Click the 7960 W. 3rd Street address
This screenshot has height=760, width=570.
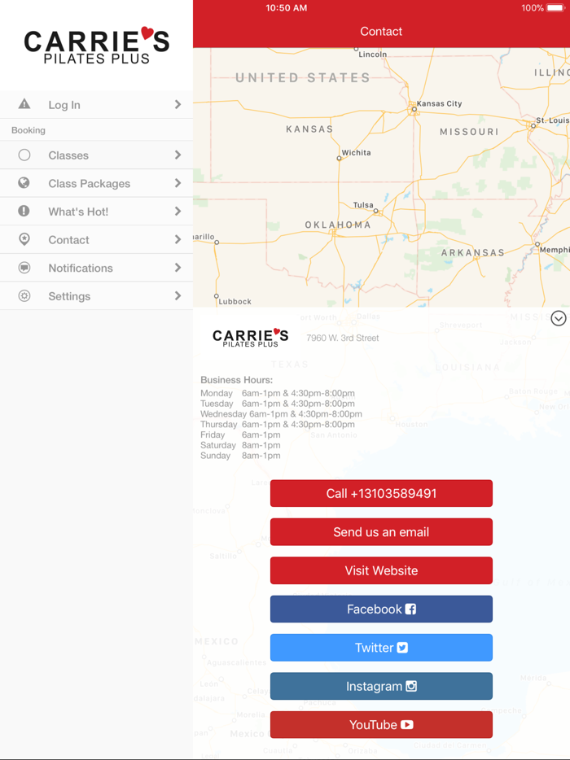click(343, 338)
